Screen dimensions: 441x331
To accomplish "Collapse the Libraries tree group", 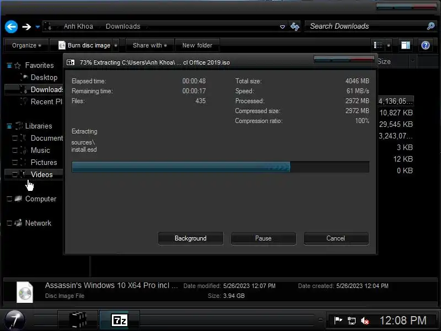I will pos(9,126).
